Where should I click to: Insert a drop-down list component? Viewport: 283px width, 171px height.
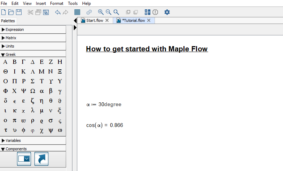click(24, 159)
